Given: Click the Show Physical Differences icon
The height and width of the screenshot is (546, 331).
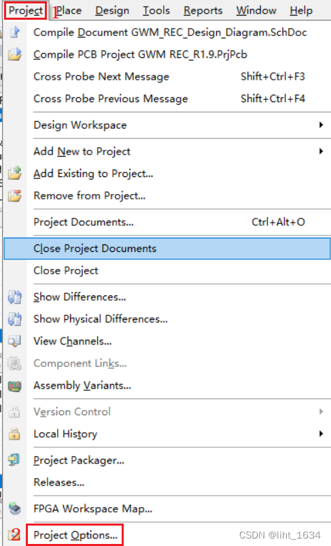Looking at the screenshot, I should click(x=14, y=319).
